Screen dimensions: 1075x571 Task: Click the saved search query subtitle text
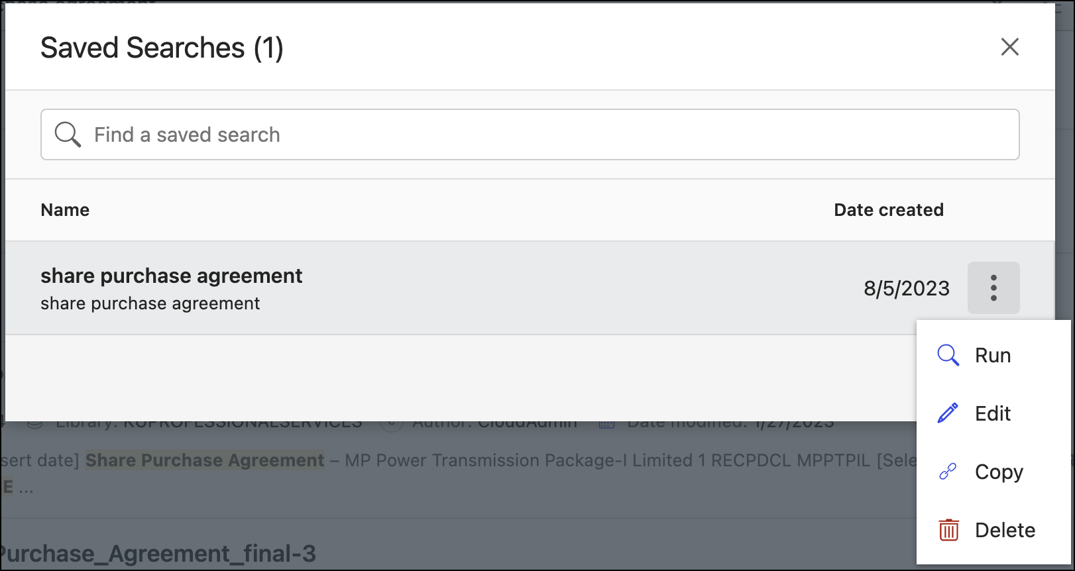(150, 303)
